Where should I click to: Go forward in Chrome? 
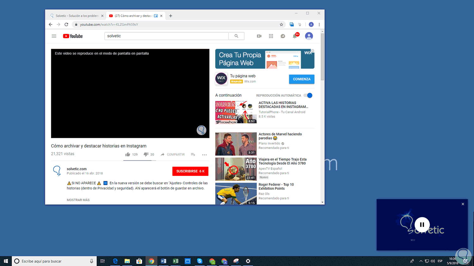point(58,24)
